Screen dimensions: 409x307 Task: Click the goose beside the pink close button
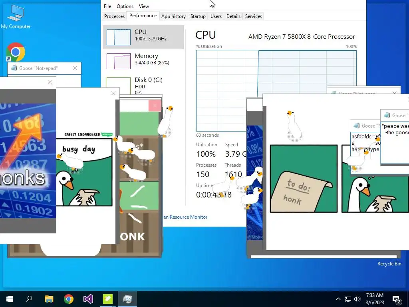[x=166, y=122]
